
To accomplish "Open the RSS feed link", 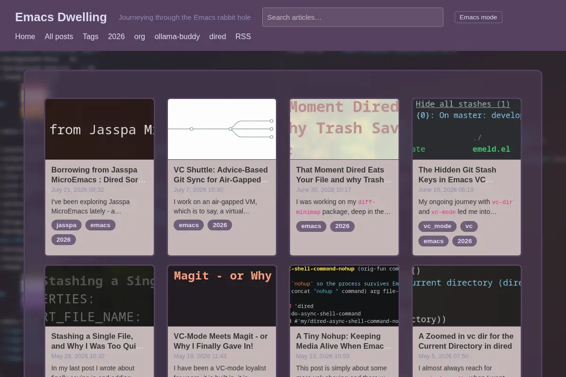I will click(x=243, y=36).
